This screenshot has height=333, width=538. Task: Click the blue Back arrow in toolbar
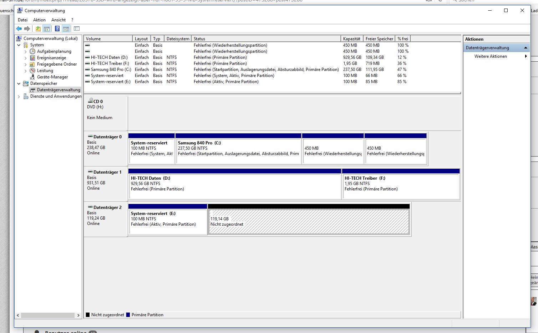[x=19, y=29]
